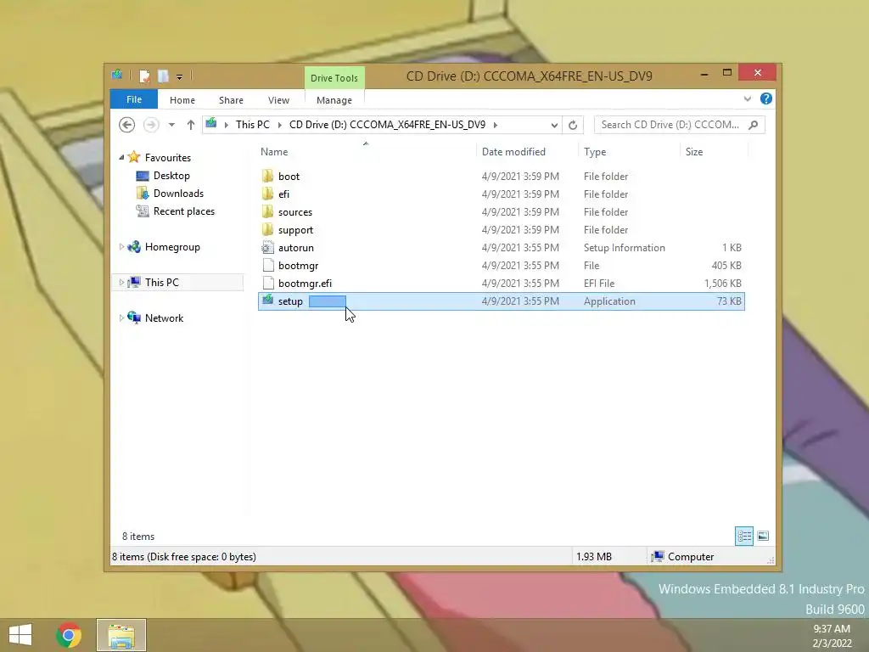Expand the Network tree node

click(x=121, y=318)
